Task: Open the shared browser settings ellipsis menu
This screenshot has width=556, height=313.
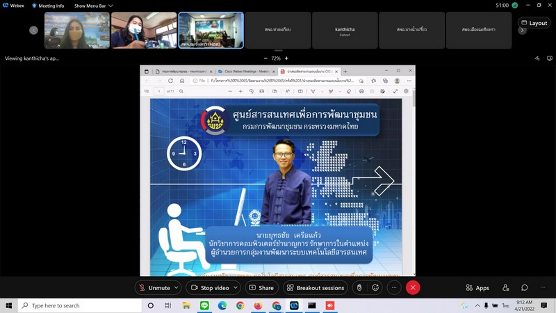Action: coord(409,81)
